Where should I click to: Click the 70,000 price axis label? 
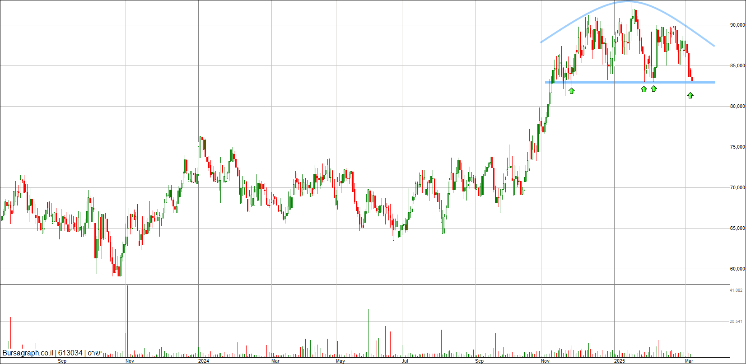pos(737,188)
